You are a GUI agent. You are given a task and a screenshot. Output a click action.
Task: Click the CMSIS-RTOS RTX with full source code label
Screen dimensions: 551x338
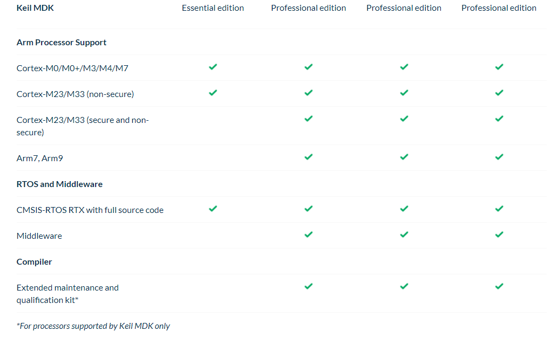(x=90, y=210)
